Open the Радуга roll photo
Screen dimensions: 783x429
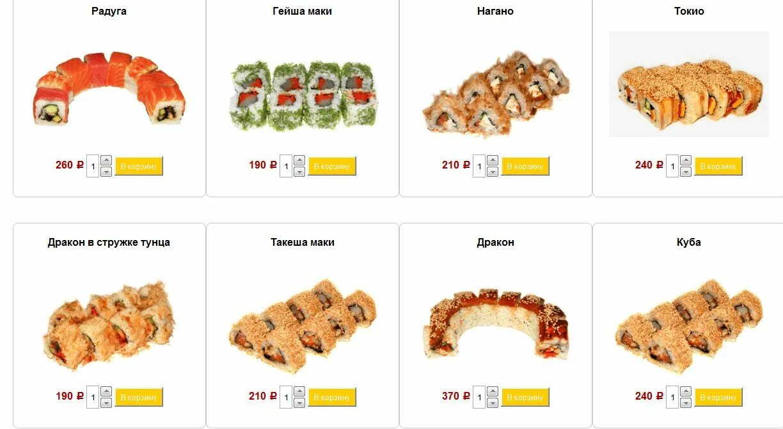coord(109,90)
